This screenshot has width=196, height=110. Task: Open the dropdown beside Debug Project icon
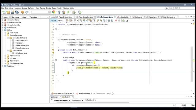click(77, 12)
